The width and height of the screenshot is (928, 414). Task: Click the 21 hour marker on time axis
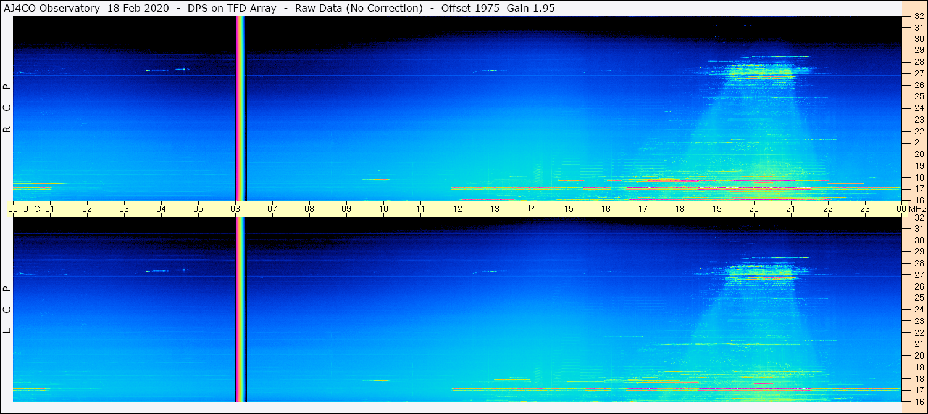[x=791, y=209]
